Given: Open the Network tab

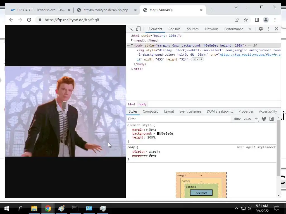Looking at the screenshot, I should pyautogui.click(x=211, y=29).
